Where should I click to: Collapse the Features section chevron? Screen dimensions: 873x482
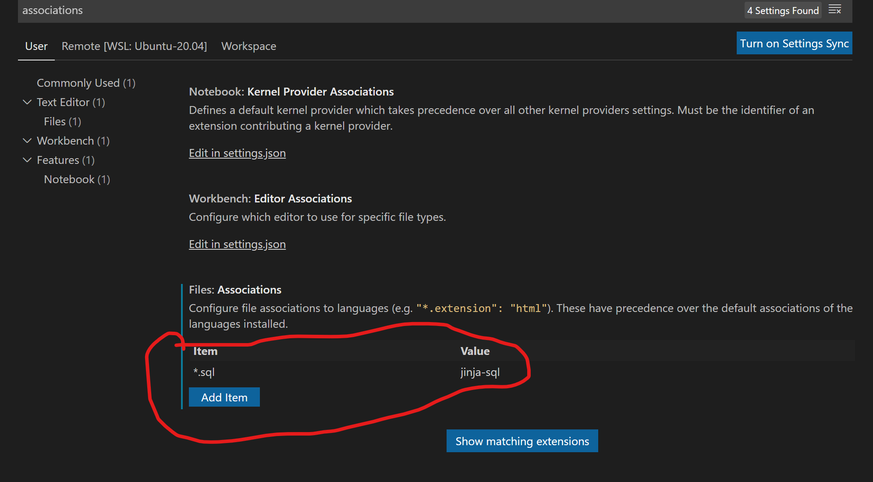pyautogui.click(x=27, y=160)
